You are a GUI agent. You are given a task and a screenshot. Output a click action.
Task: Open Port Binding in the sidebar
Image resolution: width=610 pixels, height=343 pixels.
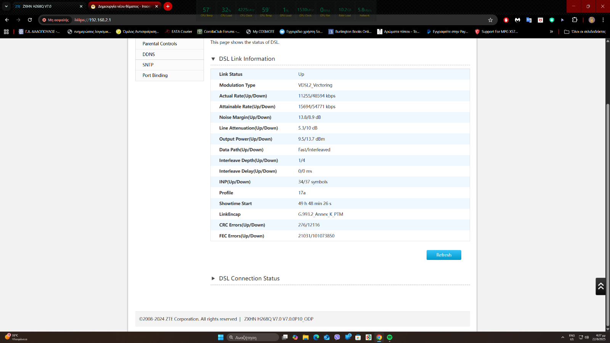pos(170,75)
